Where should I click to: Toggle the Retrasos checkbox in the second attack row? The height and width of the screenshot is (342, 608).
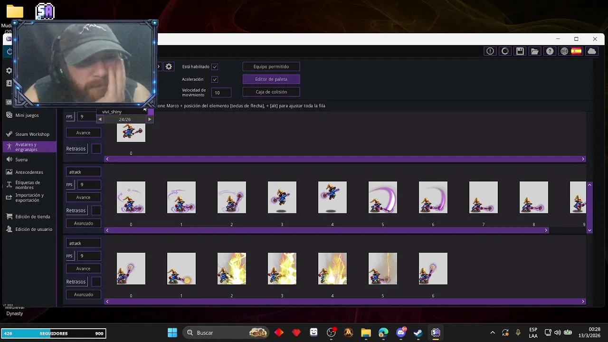[96, 282]
